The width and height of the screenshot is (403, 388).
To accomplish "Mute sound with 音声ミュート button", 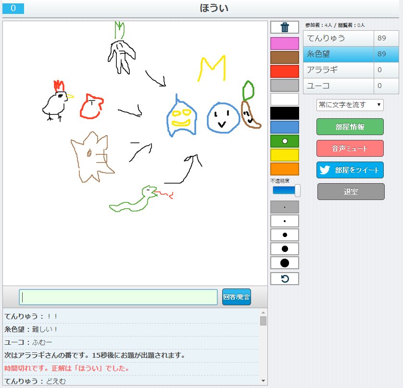I will (350, 148).
